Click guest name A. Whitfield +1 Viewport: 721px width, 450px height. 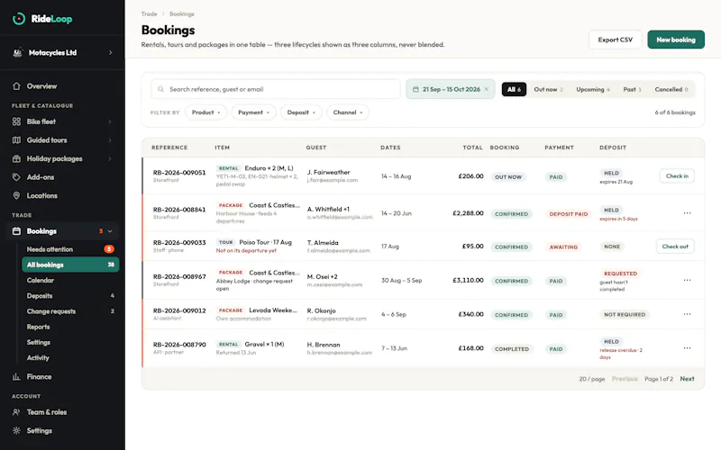328,209
